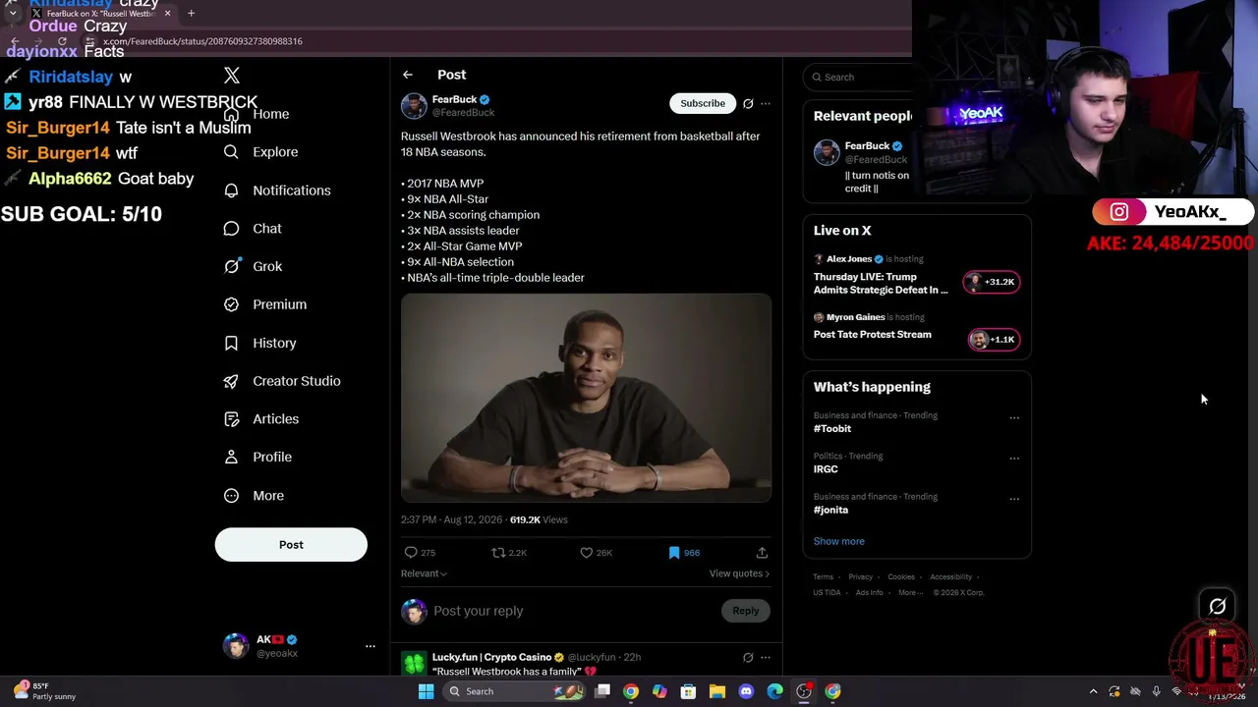Image resolution: width=1258 pixels, height=707 pixels.
Task: Open Articles in the sidebar
Action: tap(260, 419)
